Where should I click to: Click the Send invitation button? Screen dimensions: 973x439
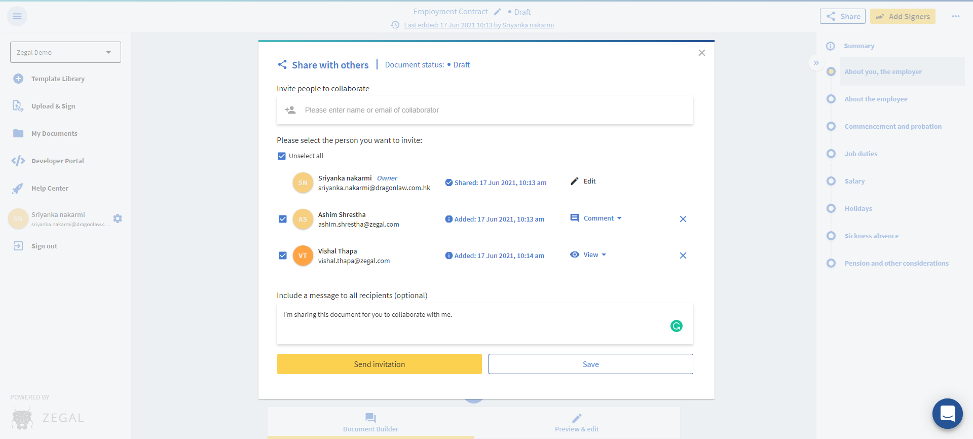(x=380, y=364)
